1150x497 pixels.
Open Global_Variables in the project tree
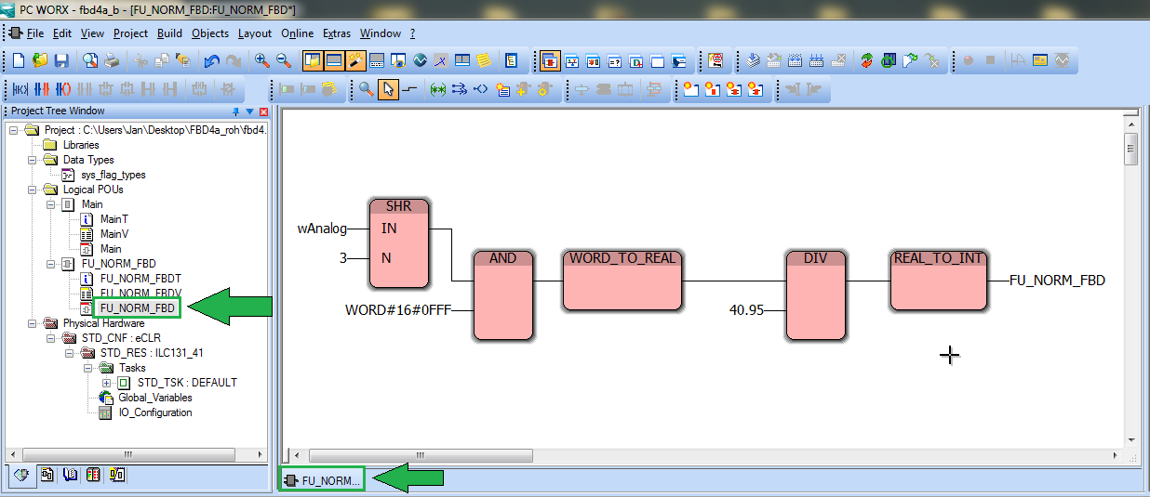coord(154,398)
